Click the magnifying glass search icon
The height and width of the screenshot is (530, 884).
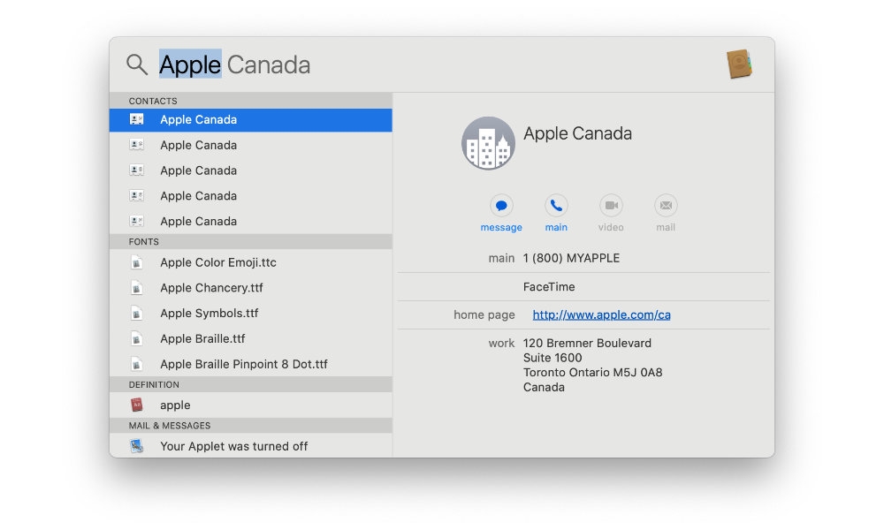coord(137,64)
